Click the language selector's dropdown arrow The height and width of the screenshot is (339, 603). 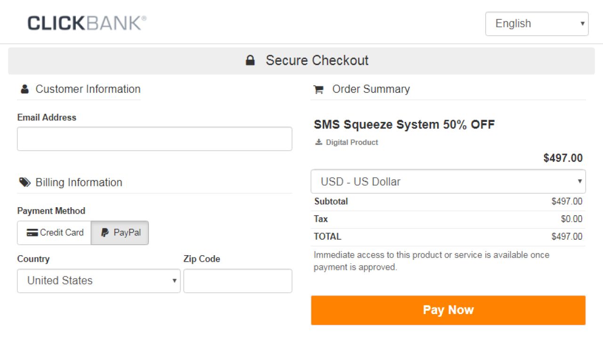[583, 24]
